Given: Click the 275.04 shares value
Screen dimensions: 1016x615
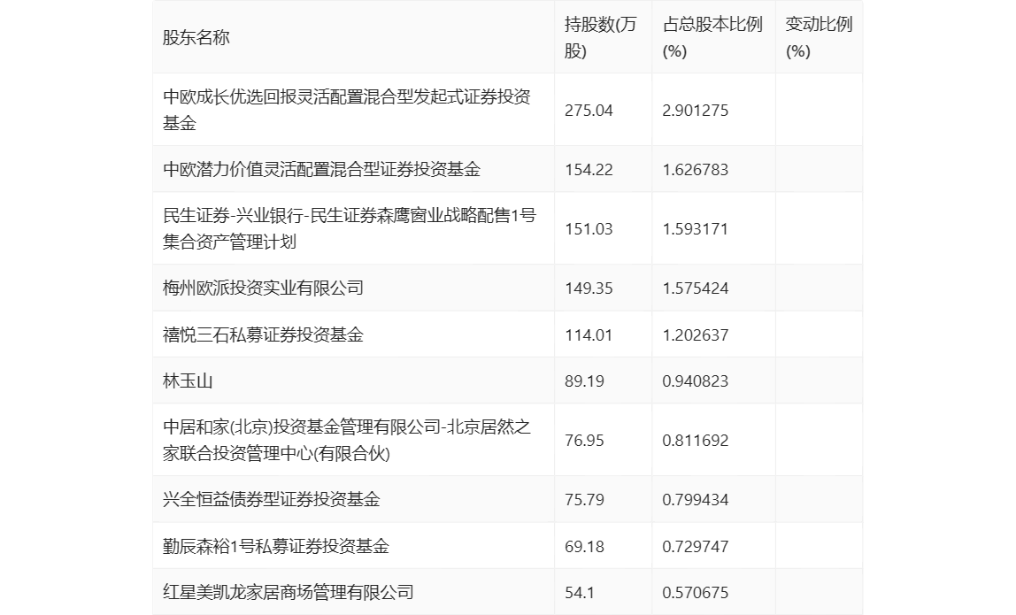Looking at the screenshot, I should (589, 110).
